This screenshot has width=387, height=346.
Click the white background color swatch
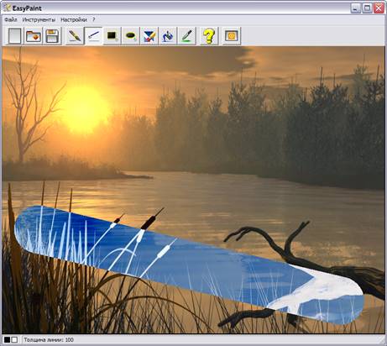pos(14,340)
